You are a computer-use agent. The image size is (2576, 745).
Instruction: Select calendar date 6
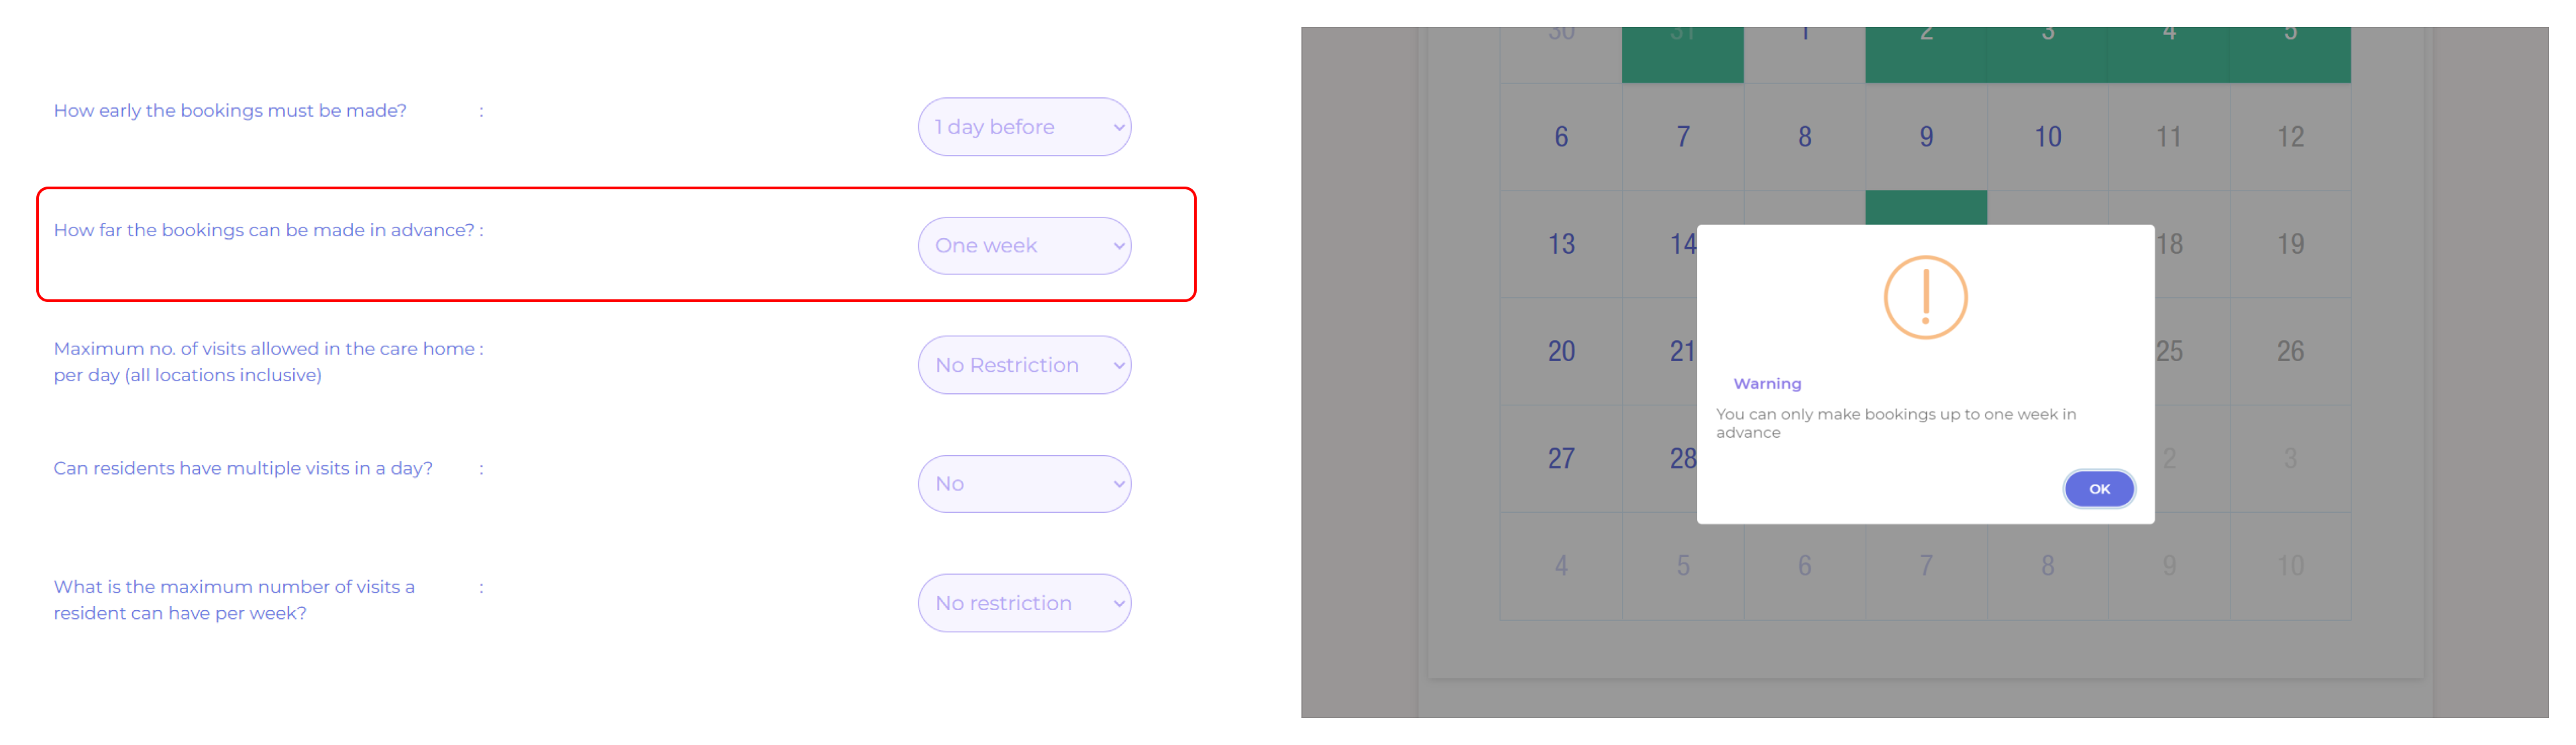tap(1560, 137)
